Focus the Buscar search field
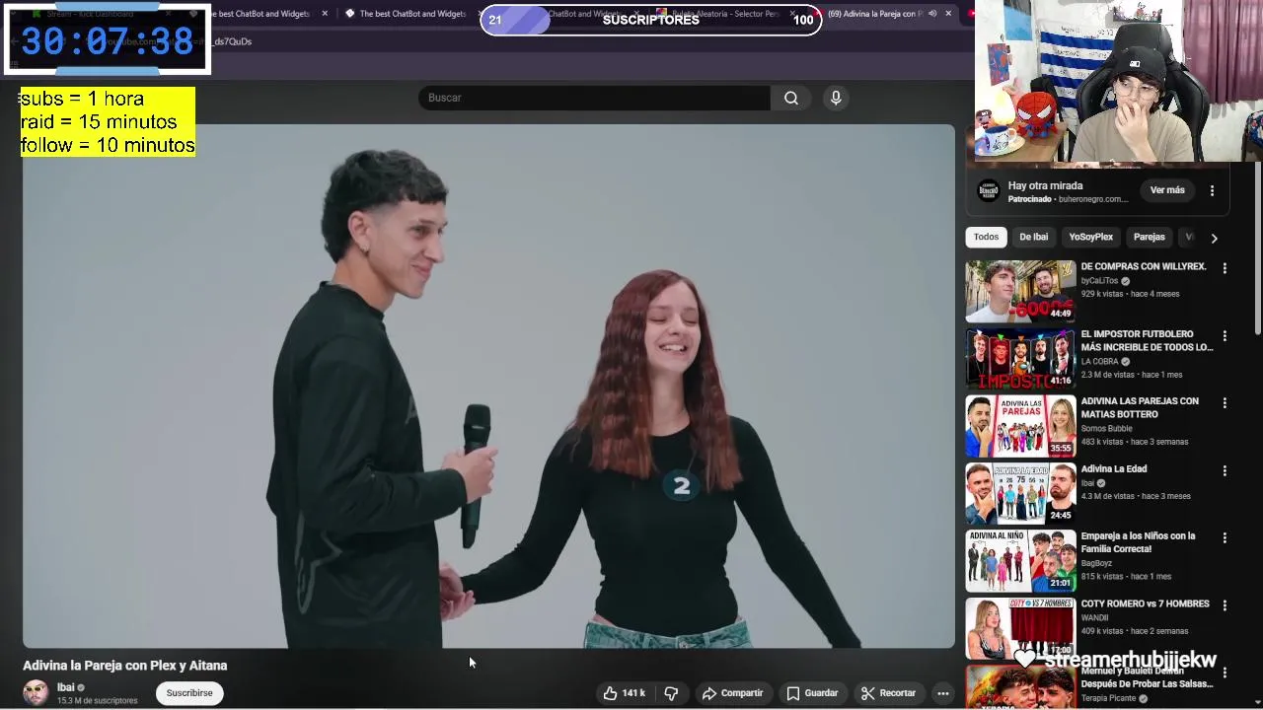1263x710 pixels. (594, 98)
